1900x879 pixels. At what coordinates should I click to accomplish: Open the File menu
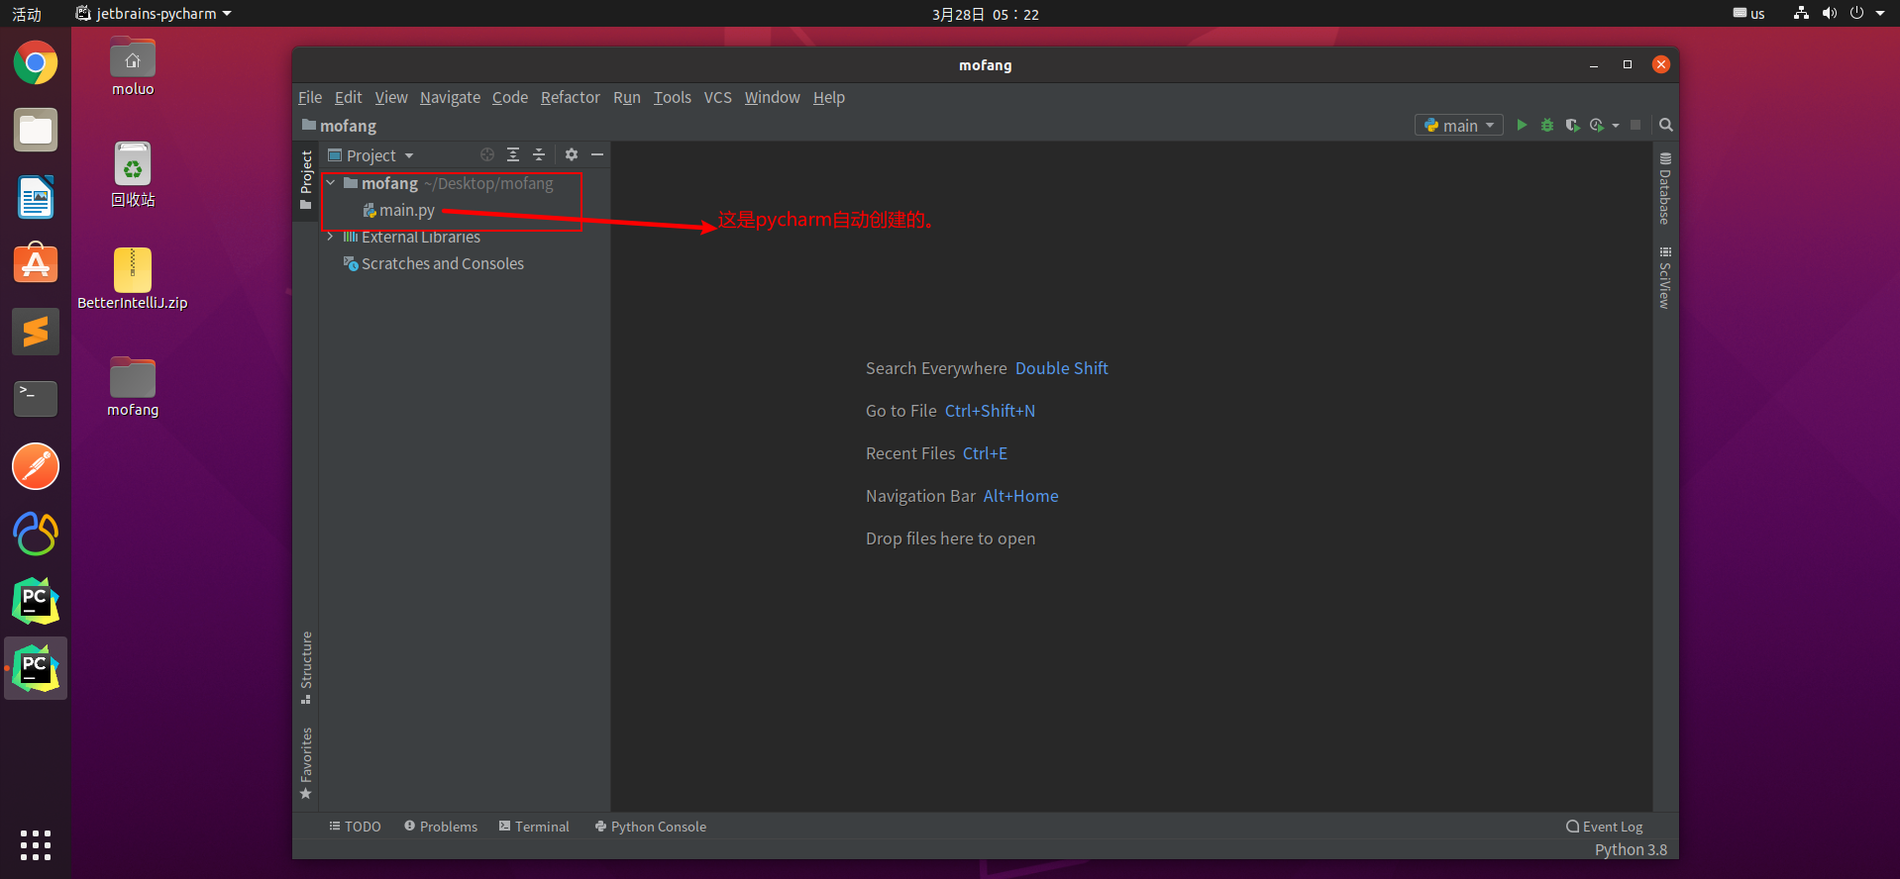(x=310, y=97)
